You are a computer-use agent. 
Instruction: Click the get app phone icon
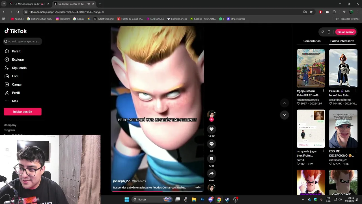coord(329,32)
